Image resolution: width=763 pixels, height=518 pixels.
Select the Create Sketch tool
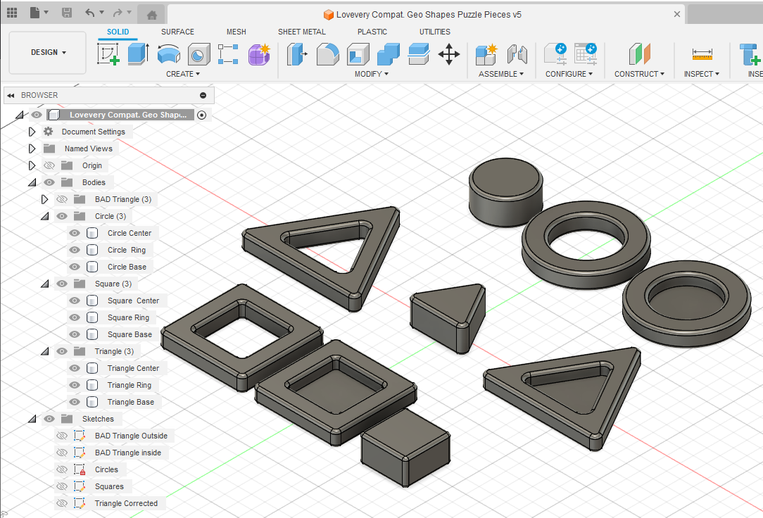pyautogui.click(x=108, y=53)
